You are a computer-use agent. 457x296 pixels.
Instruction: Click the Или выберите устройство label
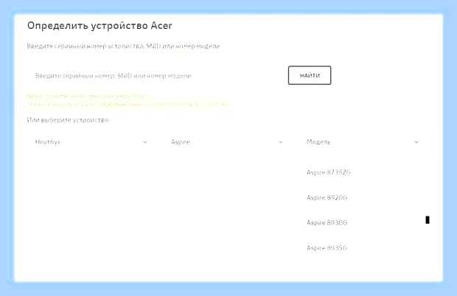(x=68, y=120)
